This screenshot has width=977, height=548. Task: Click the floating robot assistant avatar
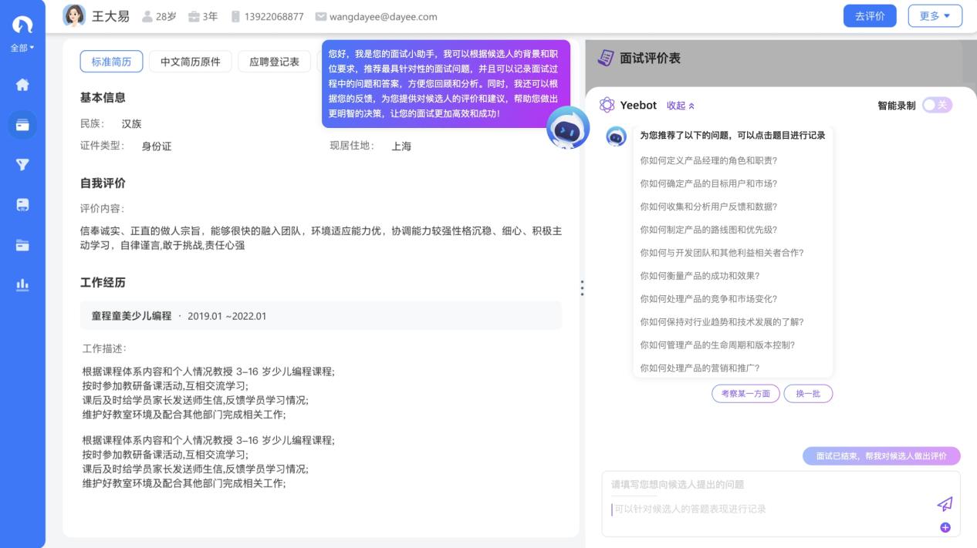click(568, 131)
